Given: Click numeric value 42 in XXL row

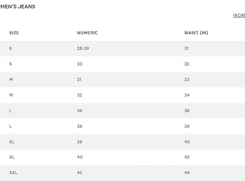Looking at the screenshot, I should pyautogui.click(x=79, y=173).
